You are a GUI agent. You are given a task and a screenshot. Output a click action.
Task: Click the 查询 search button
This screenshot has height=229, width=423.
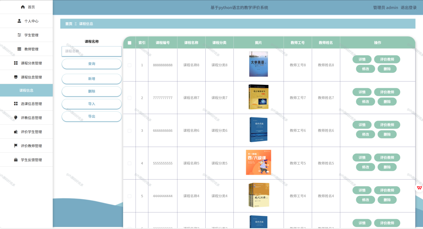pyautogui.click(x=91, y=64)
